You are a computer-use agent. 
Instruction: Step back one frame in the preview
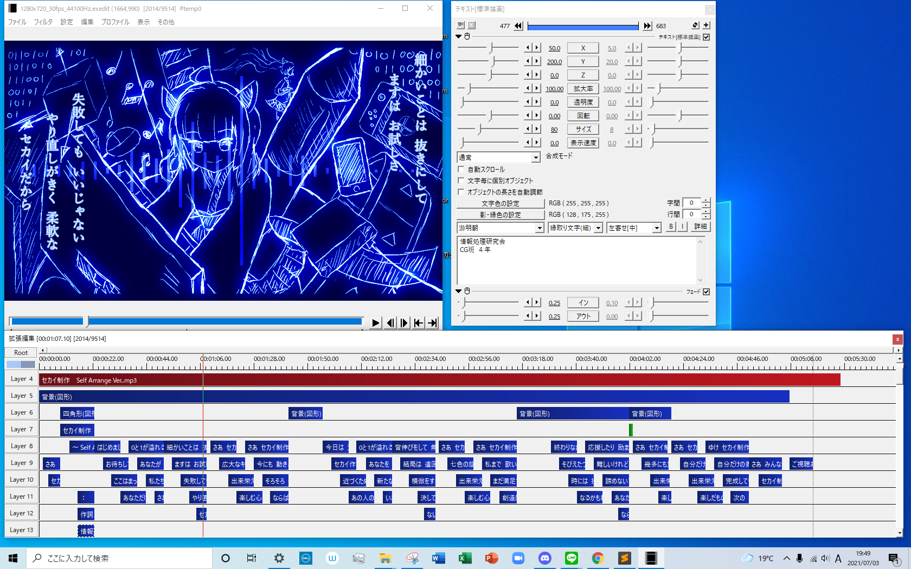tap(390, 323)
